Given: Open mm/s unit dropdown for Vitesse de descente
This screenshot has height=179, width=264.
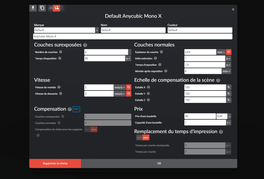Looking at the screenshot, I should 120,94.
